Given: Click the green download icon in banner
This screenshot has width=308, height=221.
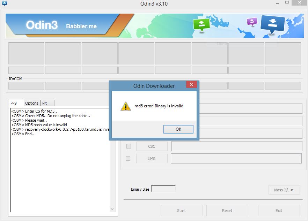Looking at the screenshot, I should pyautogui.click(x=201, y=25).
